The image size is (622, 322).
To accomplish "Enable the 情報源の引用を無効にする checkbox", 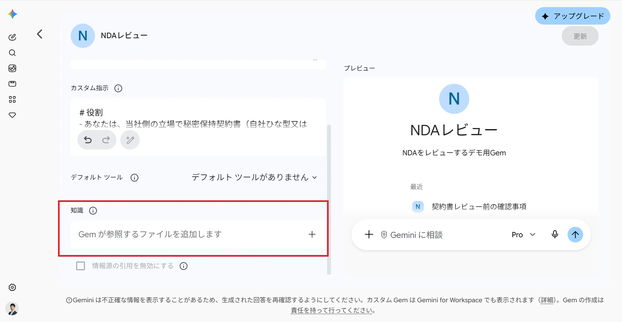I will 80,266.
